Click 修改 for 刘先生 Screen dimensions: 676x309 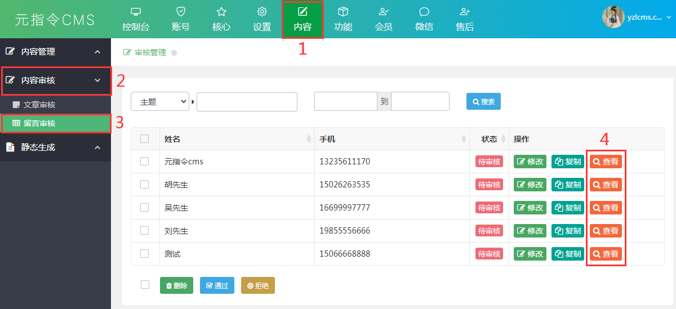click(530, 231)
